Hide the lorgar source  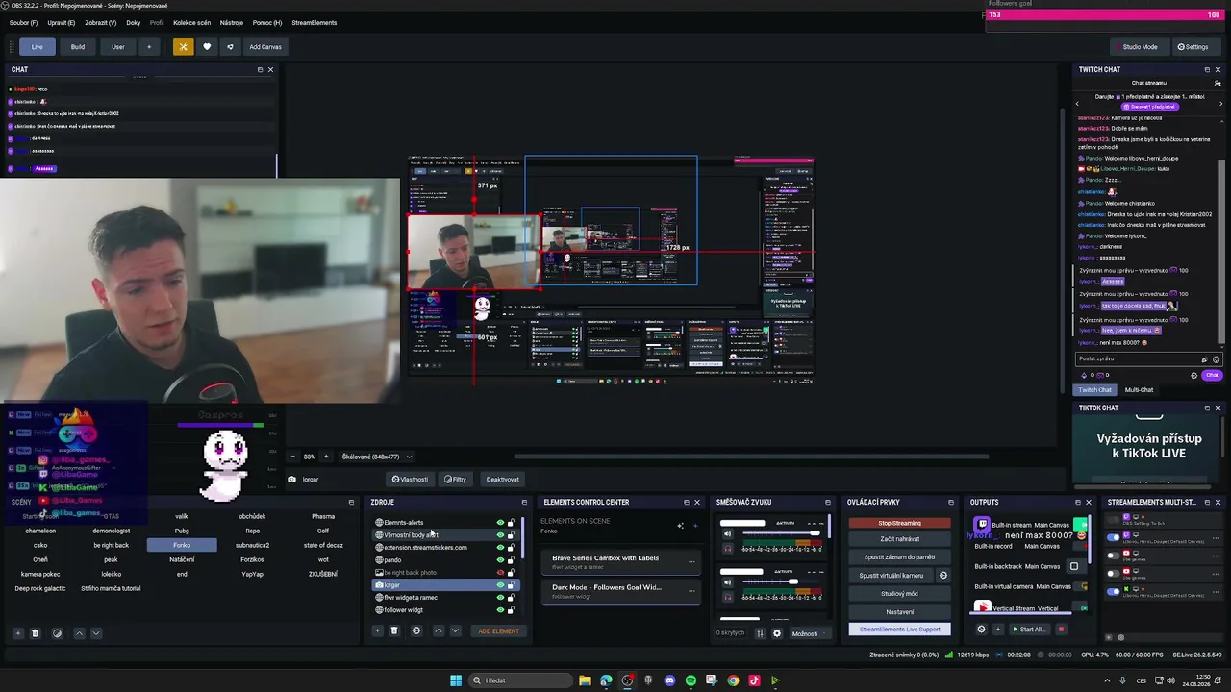coord(500,585)
